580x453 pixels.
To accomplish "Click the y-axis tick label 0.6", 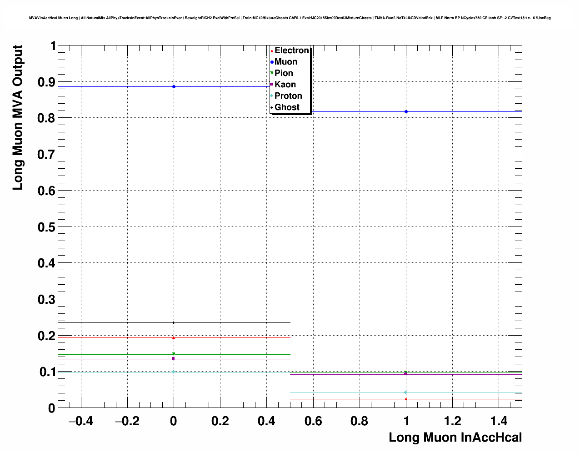I will click(x=46, y=191).
